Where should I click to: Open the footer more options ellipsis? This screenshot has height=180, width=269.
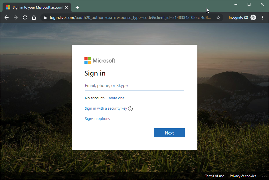(264, 176)
